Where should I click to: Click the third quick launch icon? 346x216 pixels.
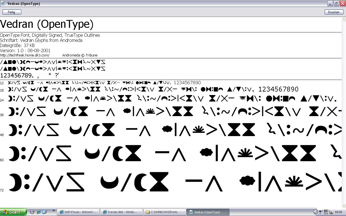44,212
